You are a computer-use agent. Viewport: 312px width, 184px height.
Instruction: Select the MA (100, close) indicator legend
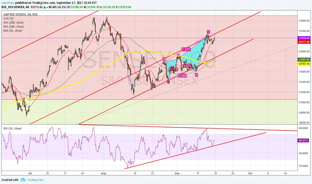point(13,26)
